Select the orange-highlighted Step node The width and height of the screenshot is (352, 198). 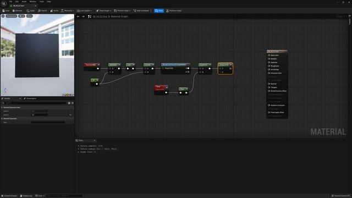click(225, 68)
